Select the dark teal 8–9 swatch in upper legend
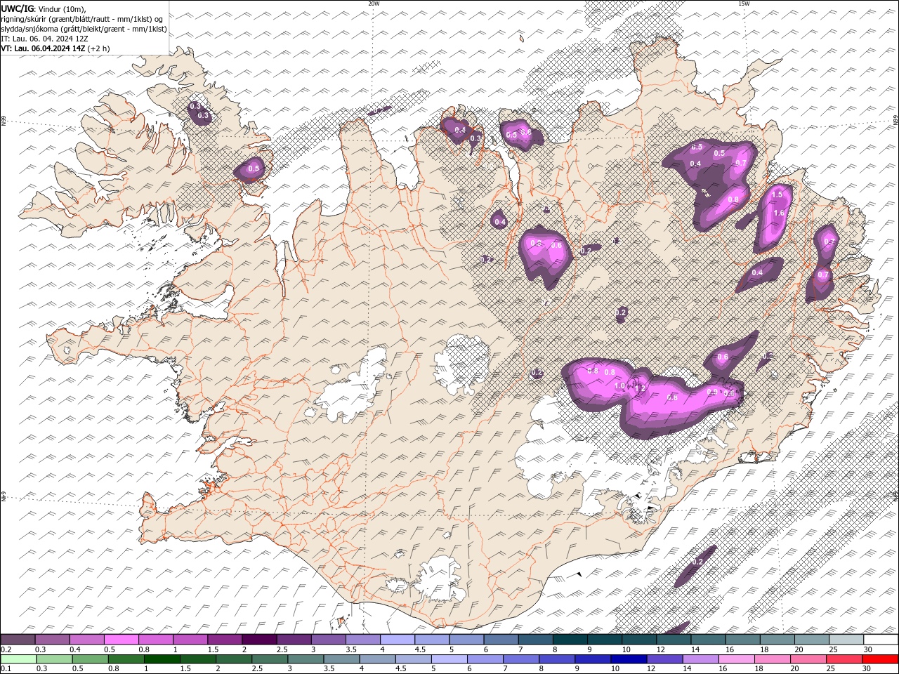899x674 pixels. click(570, 640)
